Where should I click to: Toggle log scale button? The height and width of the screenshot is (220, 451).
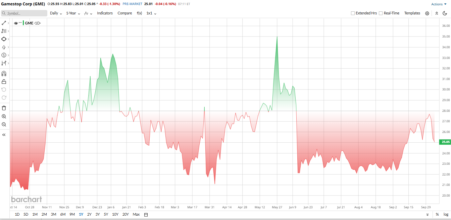pos(446,214)
